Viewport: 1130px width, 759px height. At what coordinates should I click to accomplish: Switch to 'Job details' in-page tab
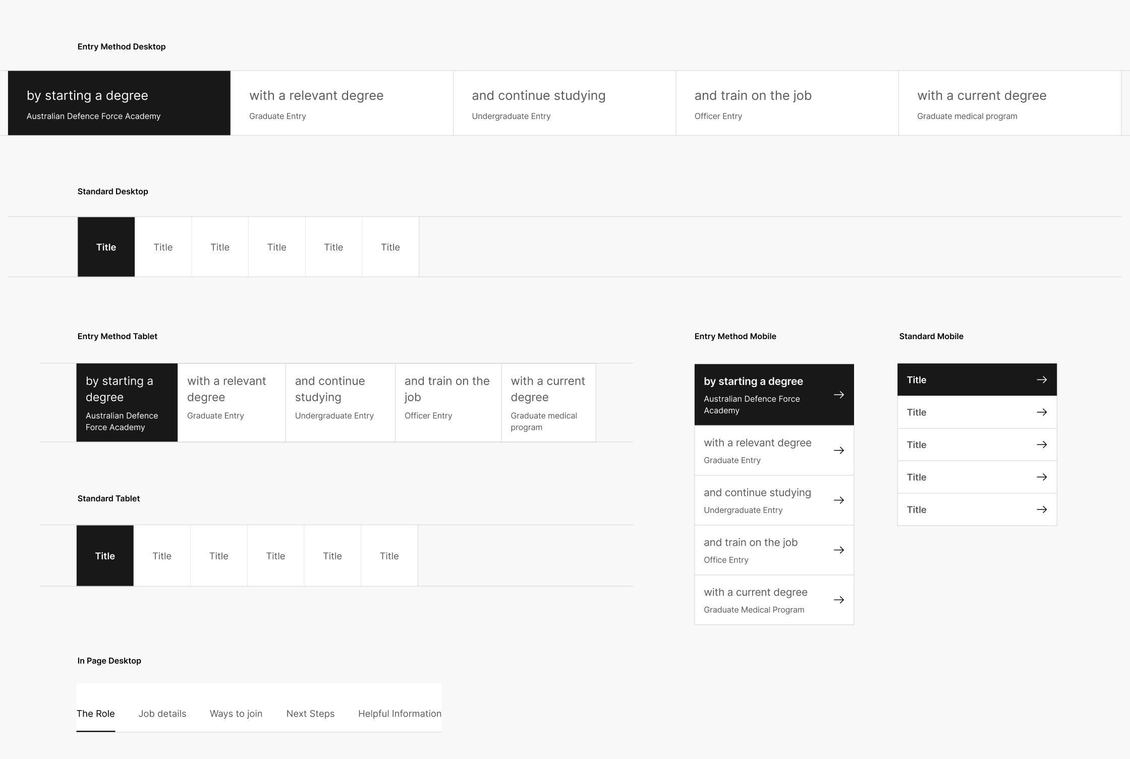[x=162, y=714]
